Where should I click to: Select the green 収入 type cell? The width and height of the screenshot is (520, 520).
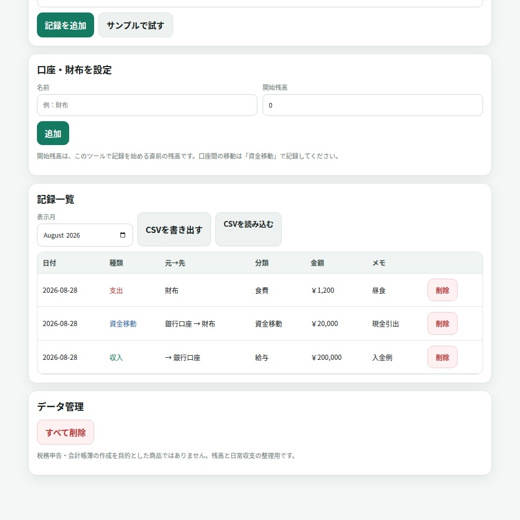pos(116,358)
